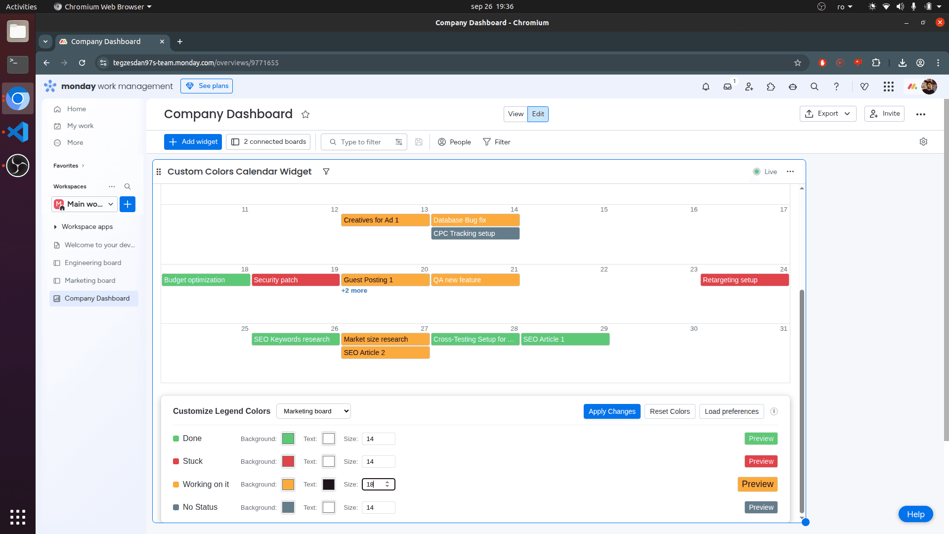Show hidden events via +2 more link

click(354, 291)
